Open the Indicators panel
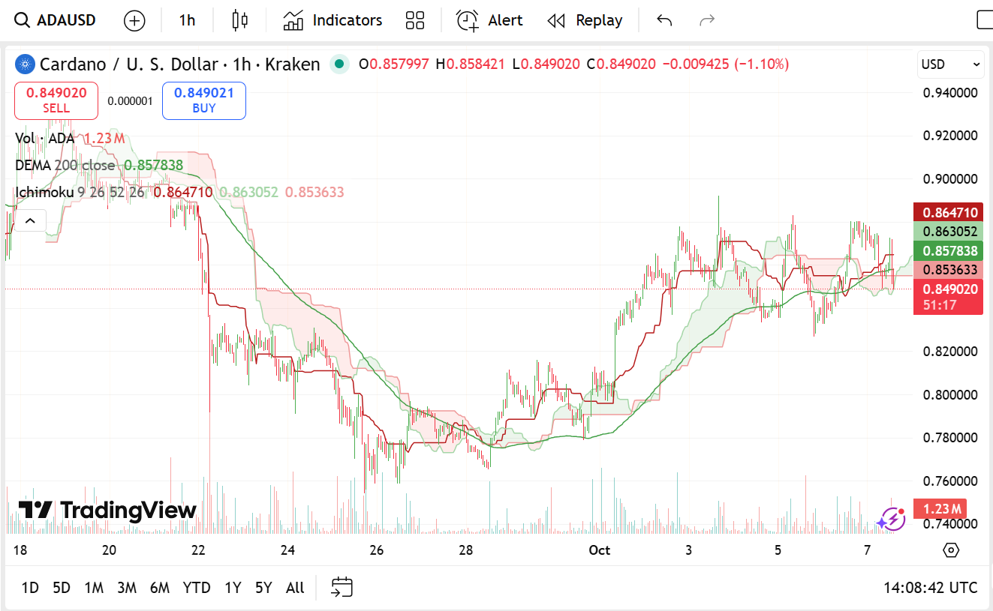 [x=333, y=20]
